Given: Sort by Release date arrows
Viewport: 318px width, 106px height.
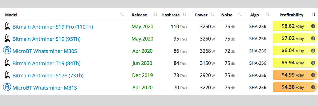Looking at the screenshot, I should pyautogui.click(x=155, y=15).
